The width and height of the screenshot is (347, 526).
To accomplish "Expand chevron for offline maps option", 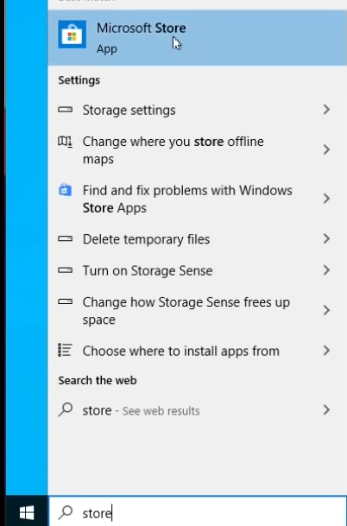I will tap(326, 149).
